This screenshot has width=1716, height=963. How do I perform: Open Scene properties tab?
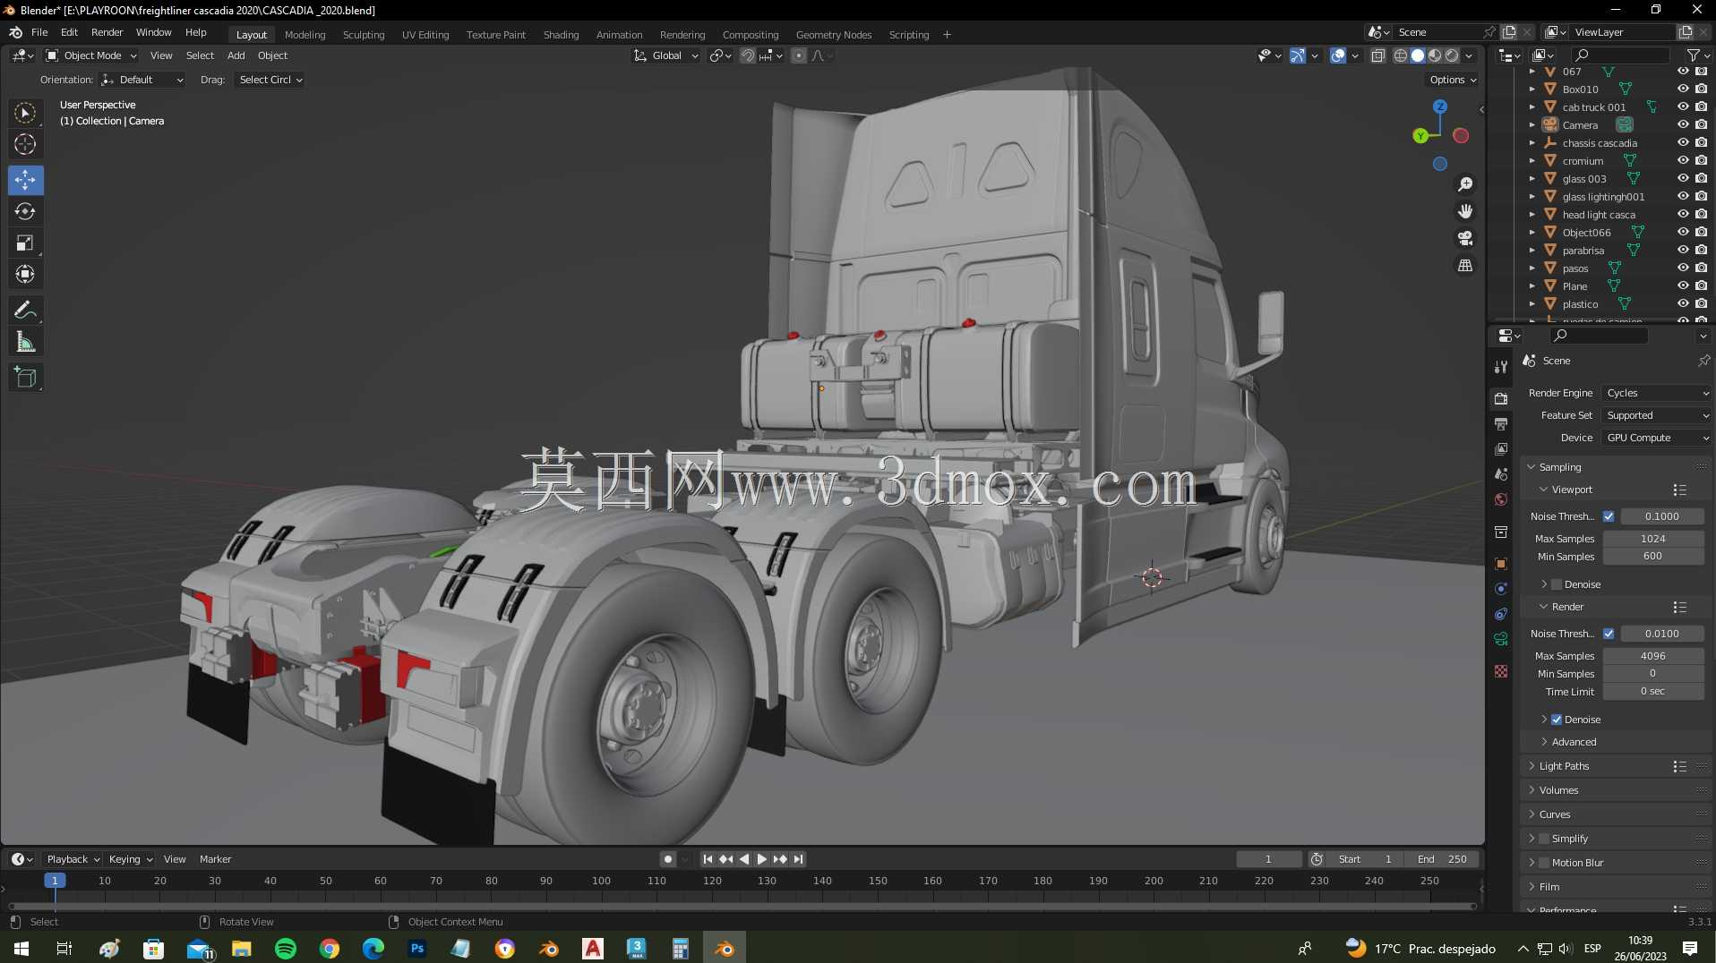coord(1501,474)
